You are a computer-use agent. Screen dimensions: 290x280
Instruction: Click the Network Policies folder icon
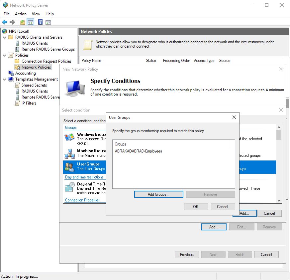[17, 67]
